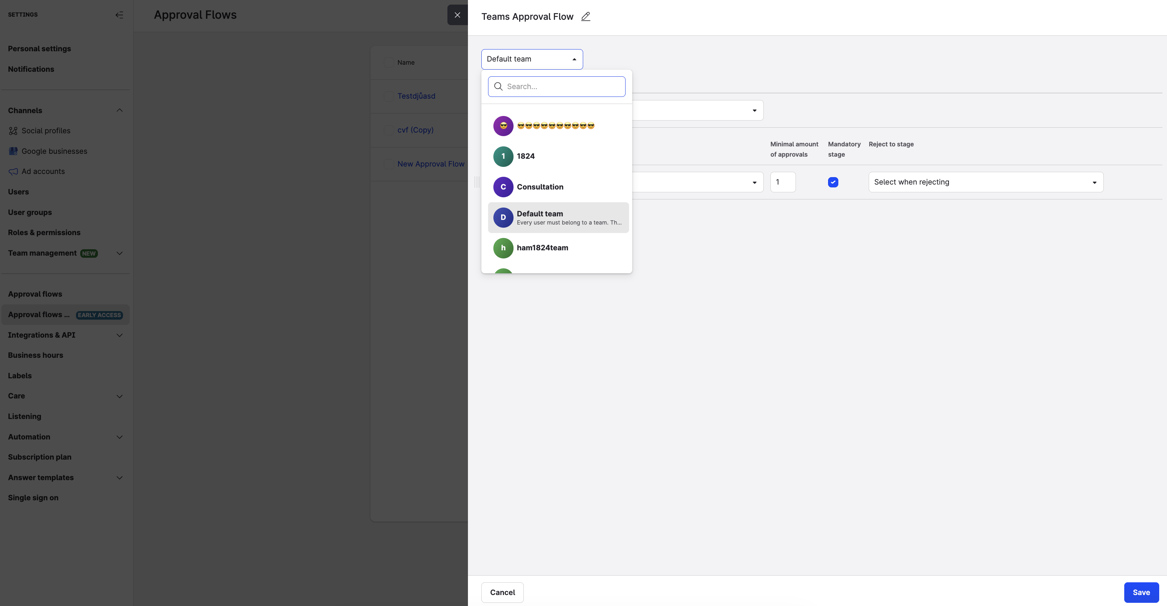Screen dimensions: 1167x606
Task: Open the cvf (Copy) approval flow
Action: click(415, 130)
